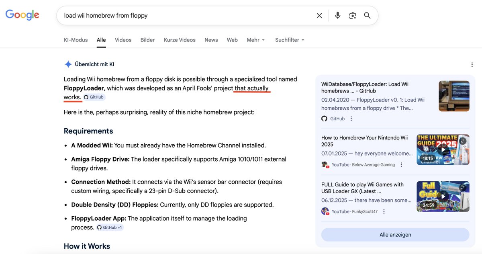Select the Alle results tab
This screenshot has width=482, height=254.
point(101,40)
